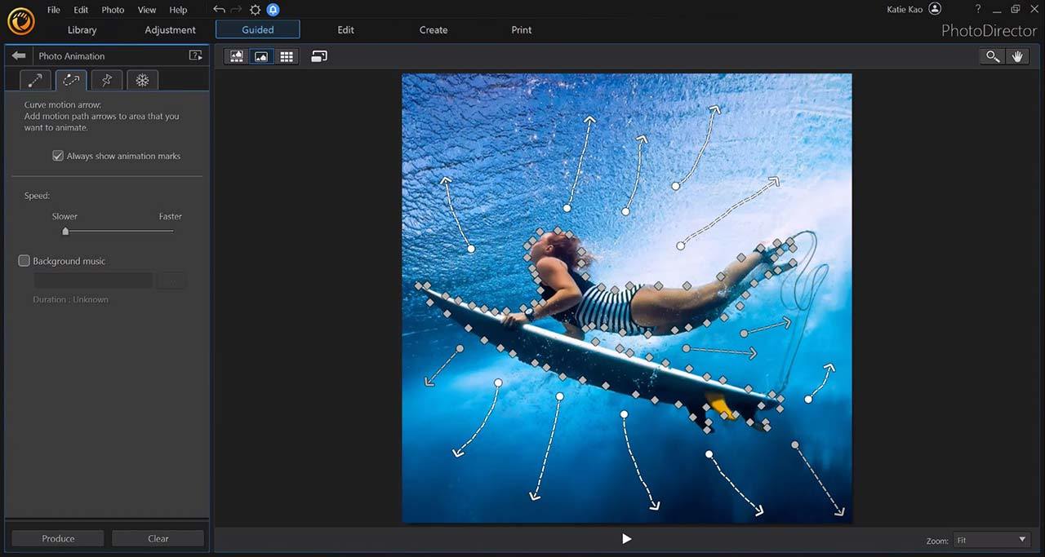Screen dimensions: 1045x557
Task: Open the Zoom Fit dropdown
Action: tap(991, 540)
